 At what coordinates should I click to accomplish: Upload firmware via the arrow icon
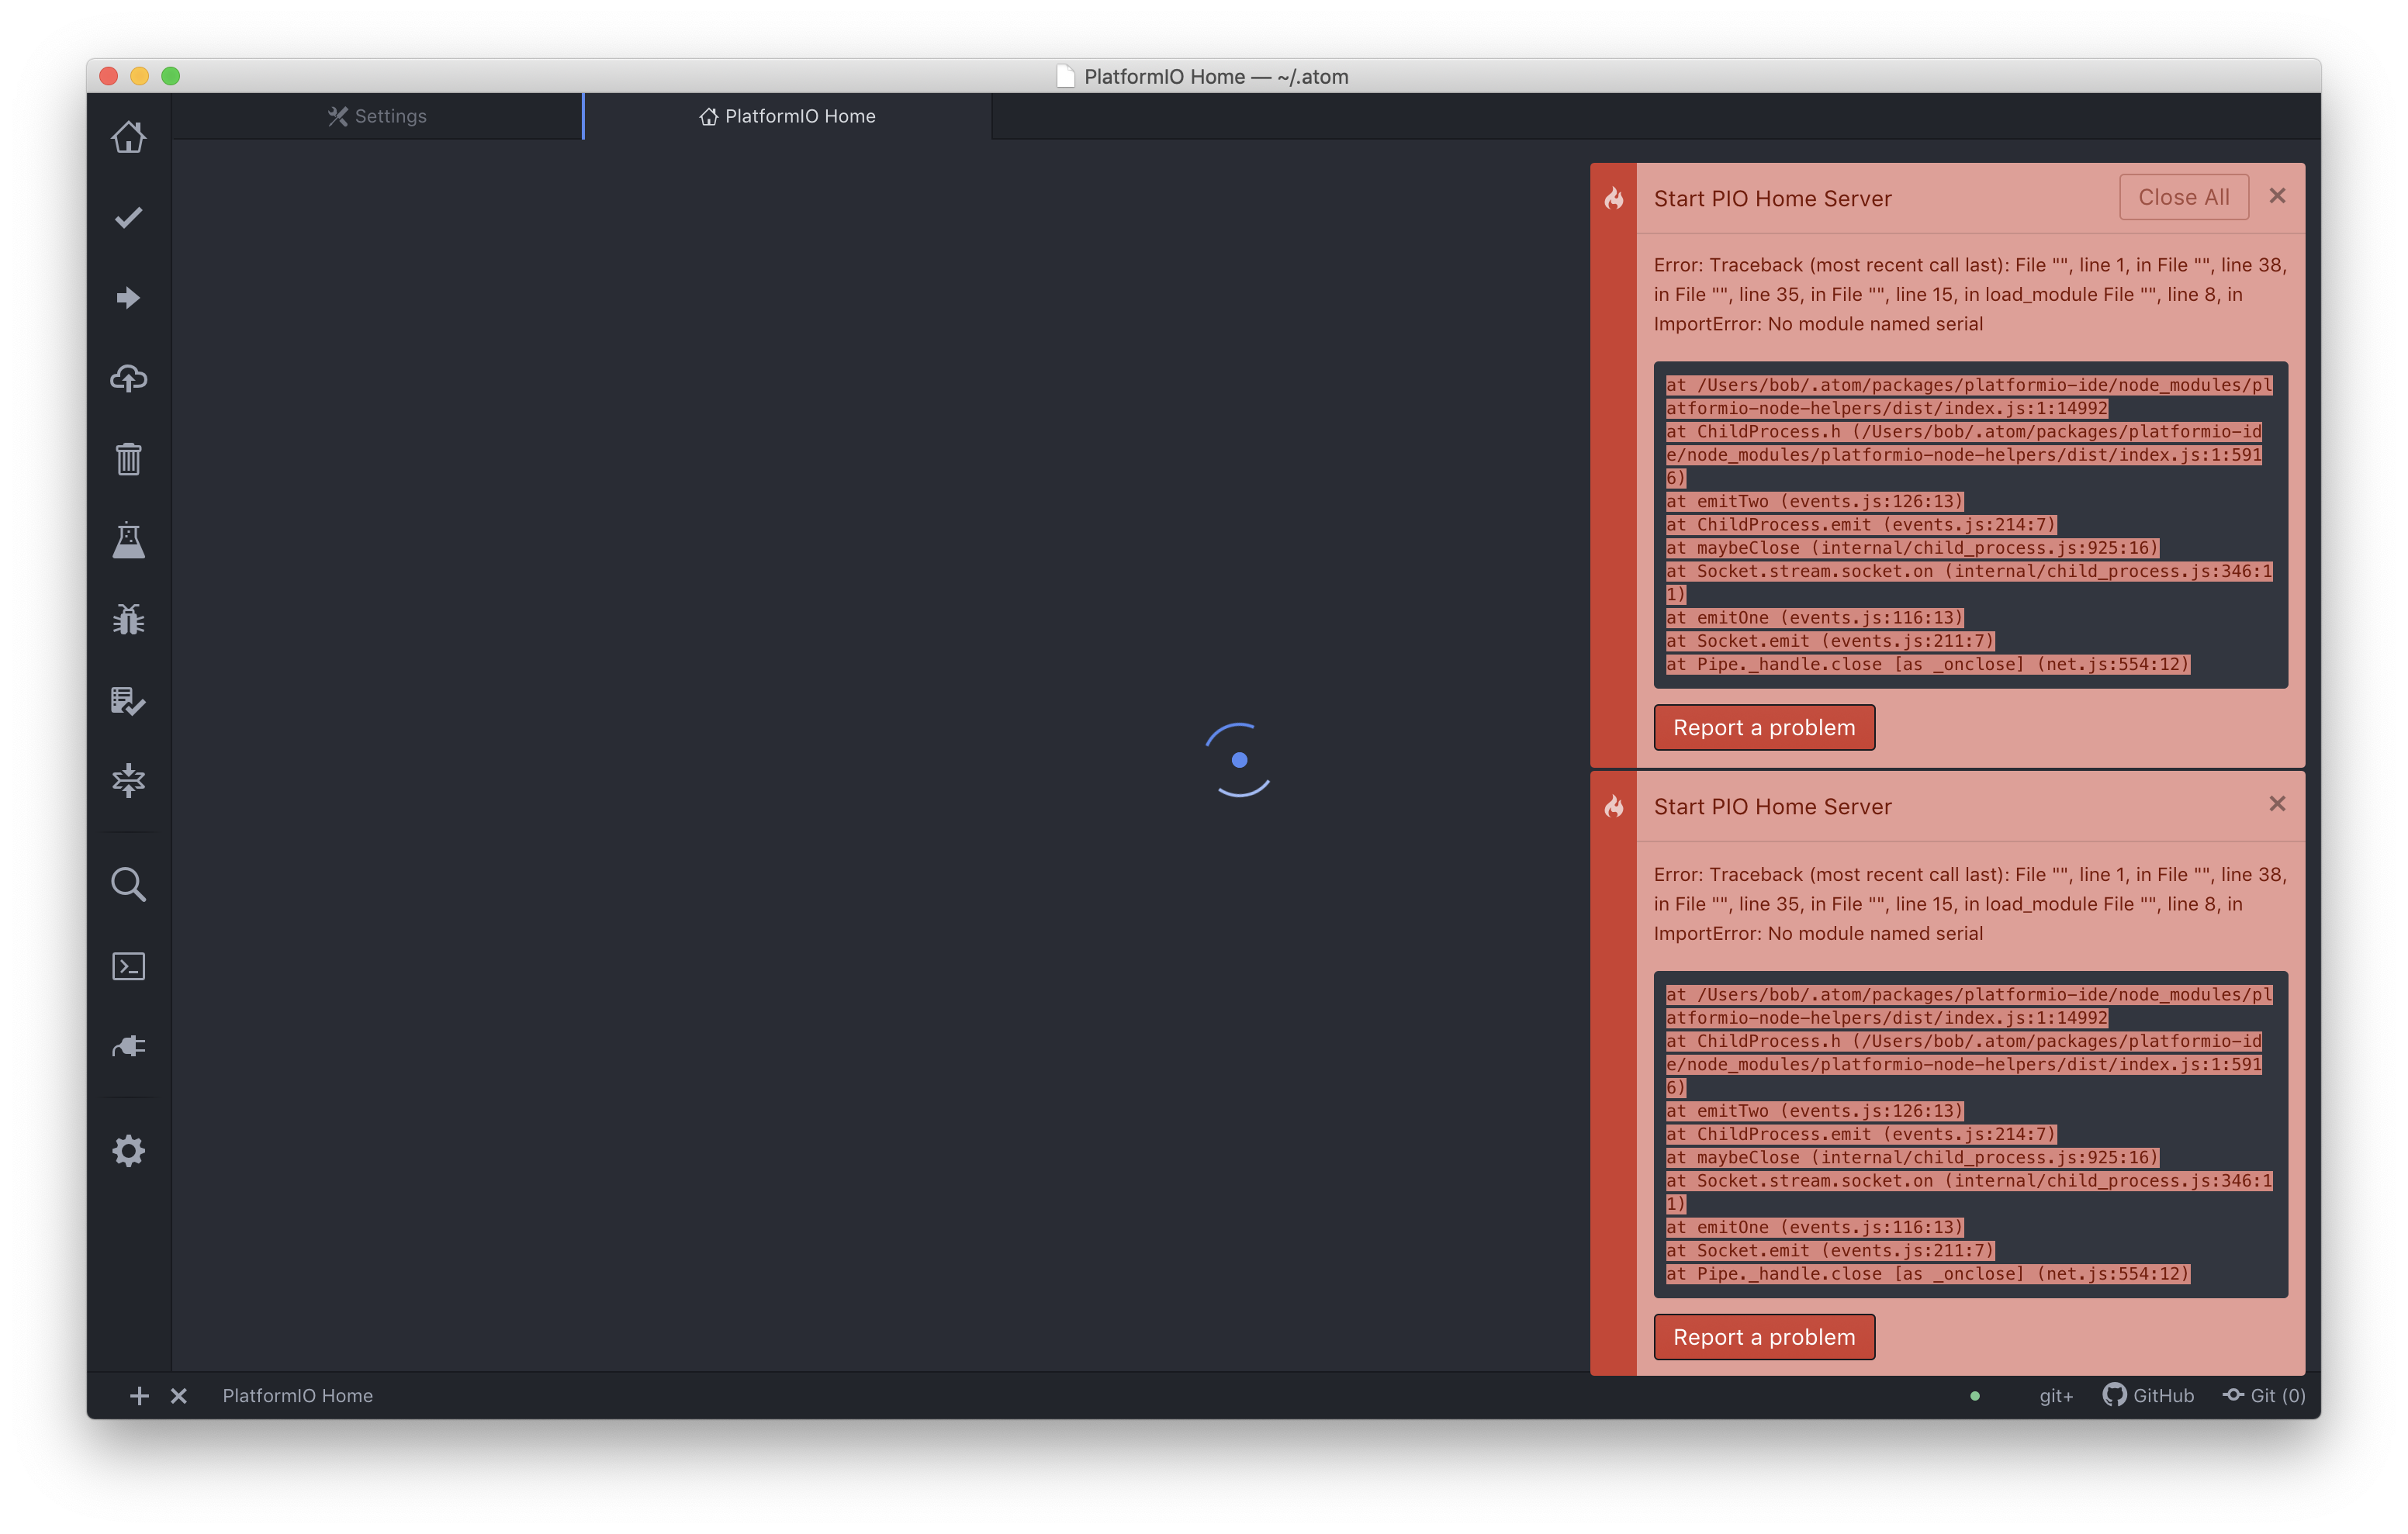pos(128,297)
